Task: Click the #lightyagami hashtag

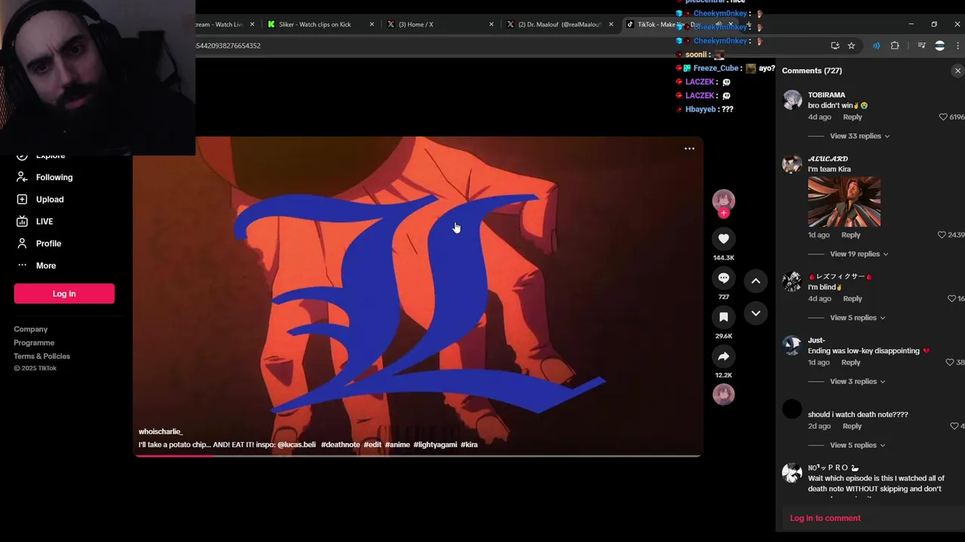Action: (435, 444)
